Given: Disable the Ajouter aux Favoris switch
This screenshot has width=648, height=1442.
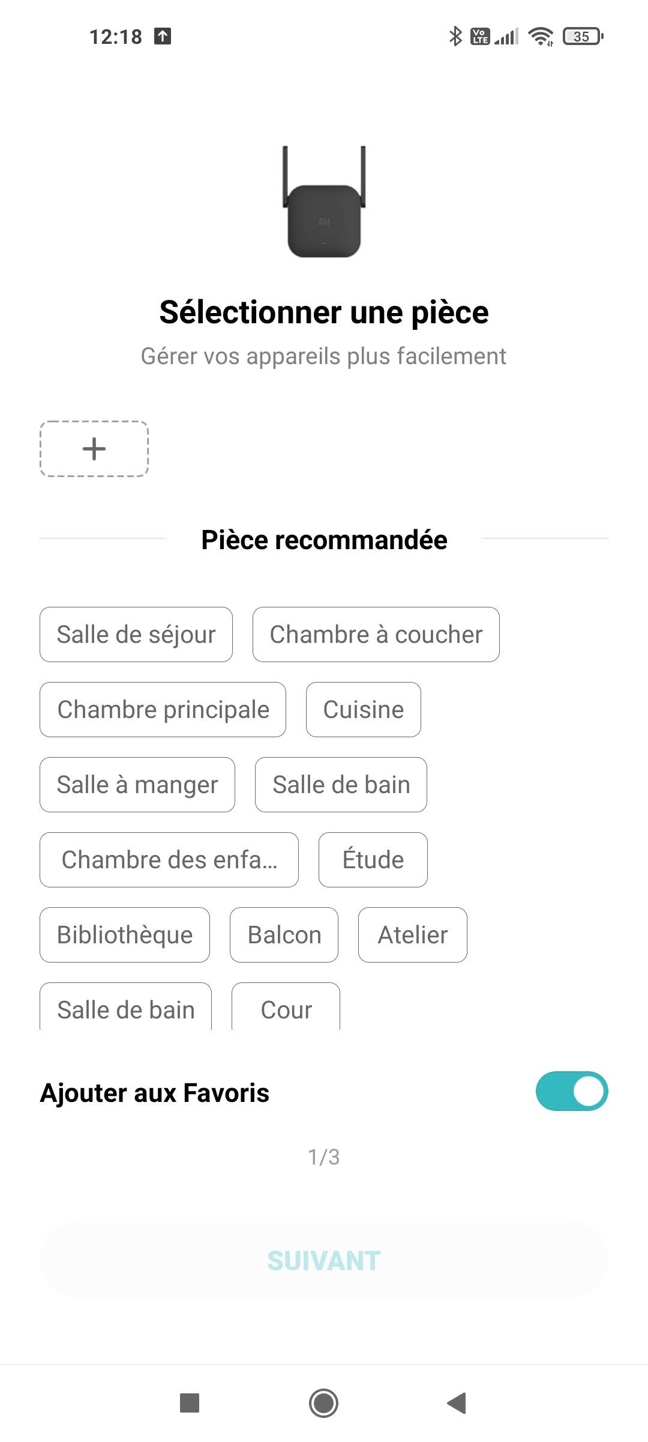Looking at the screenshot, I should click(x=571, y=1091).
